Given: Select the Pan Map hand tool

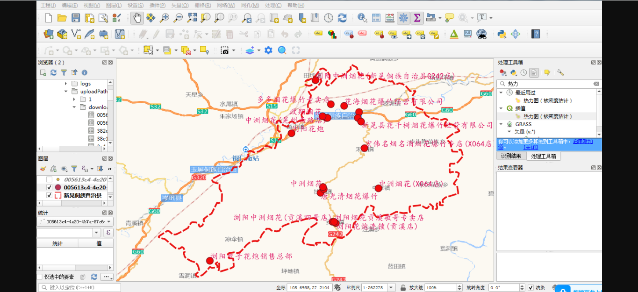Looking at the screenshot, I should 137,18.
